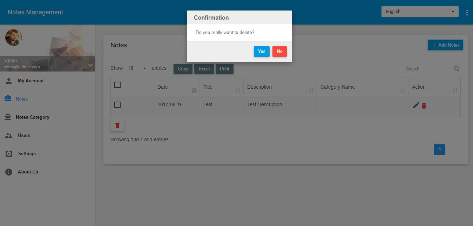This screenshot has height=226, width=473.
Task: Sort by the Description column
Action: coord(280,87)
